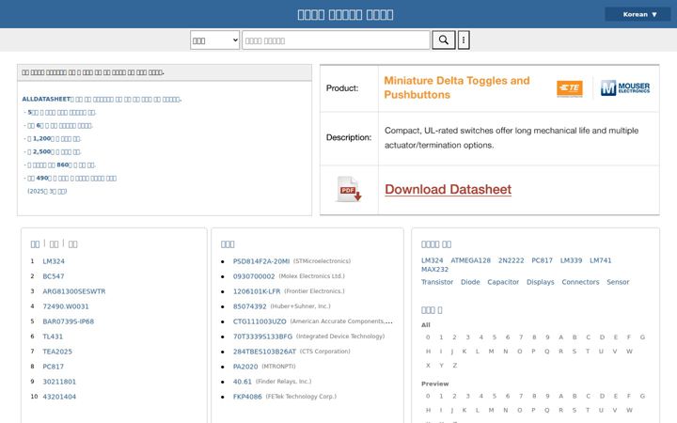
Task: Click part number 30211801
Action: [x=59, y=382]
